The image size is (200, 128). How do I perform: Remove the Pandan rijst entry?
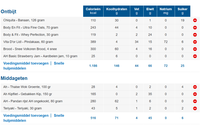(x=195, y=101)
